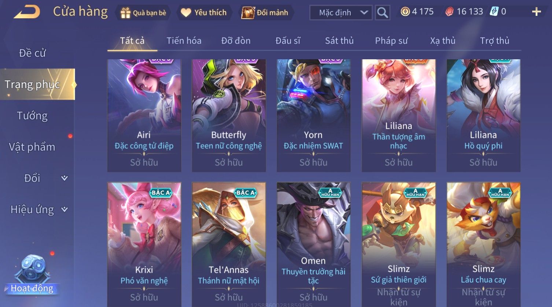Open Quà bạn bè gift button
Image resolution: width=552 pixels, height=307 pixels.
[143, 13]
